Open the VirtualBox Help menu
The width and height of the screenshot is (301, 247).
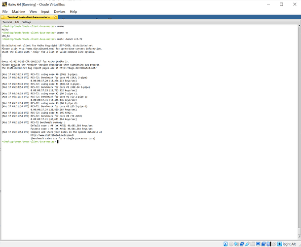pyautogui.click(x=74, y=11)
